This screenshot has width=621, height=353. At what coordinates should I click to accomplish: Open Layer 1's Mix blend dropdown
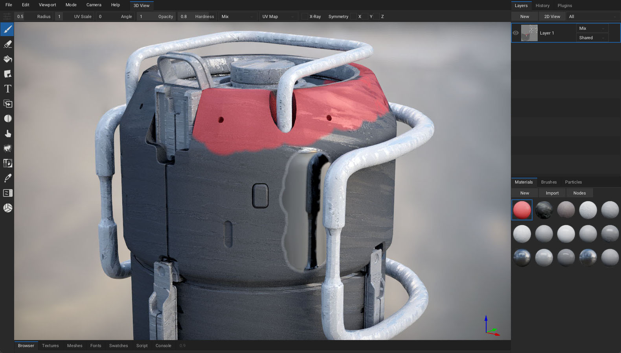coord(592,28)
